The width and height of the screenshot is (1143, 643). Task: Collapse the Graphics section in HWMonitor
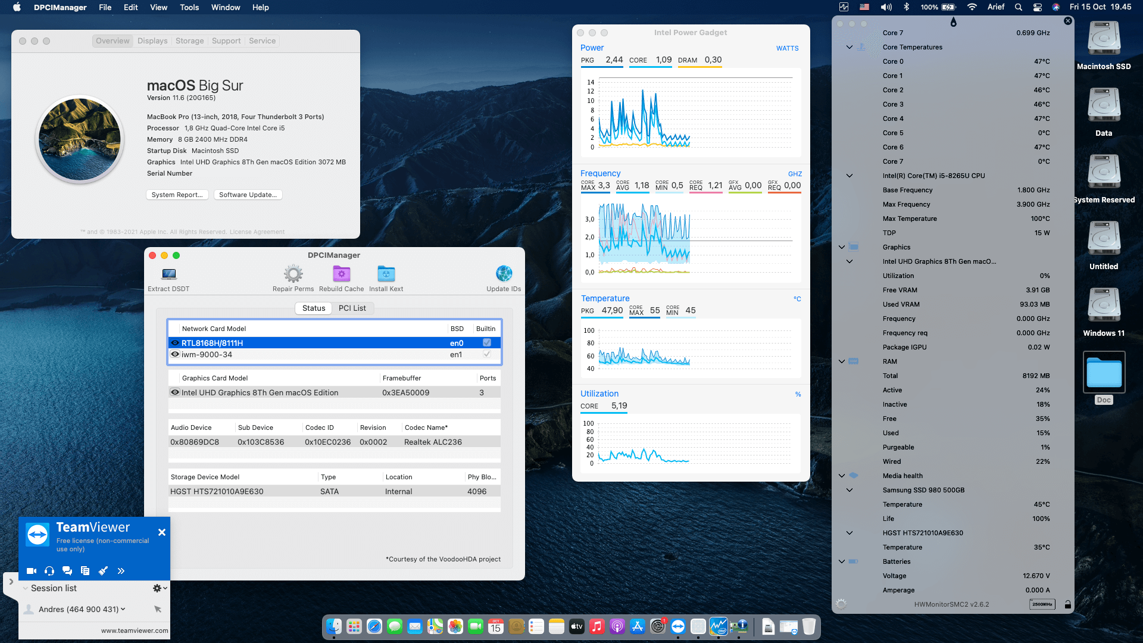[842, 247]
